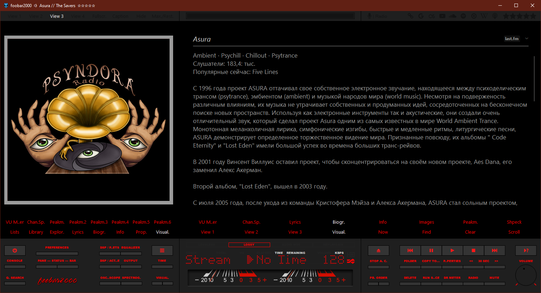
Task: Click the random play question-mark button
Action: pos(526,250)
